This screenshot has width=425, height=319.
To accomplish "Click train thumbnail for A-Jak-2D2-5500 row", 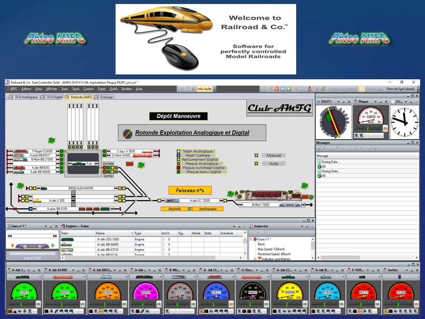I will 67,240.
